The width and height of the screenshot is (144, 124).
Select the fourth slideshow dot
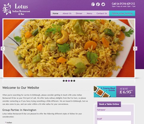pyautogui.click(x=71, y=81)
